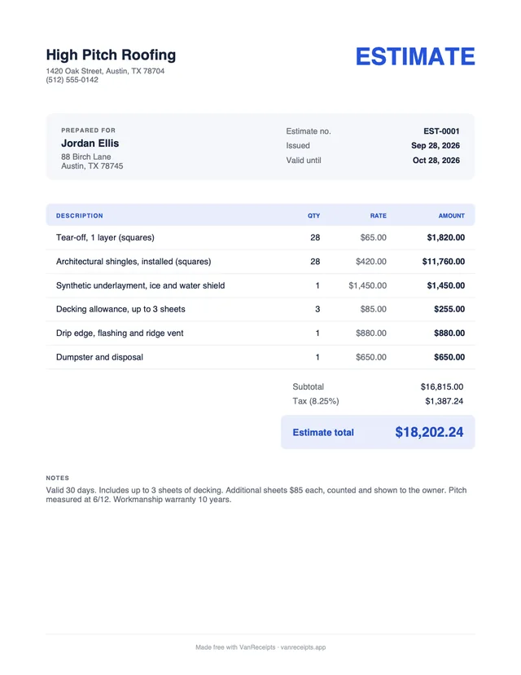521x675 pixels.
Task: Select Decking allowance, up to 3 sheets
Action: click(120, 309)
